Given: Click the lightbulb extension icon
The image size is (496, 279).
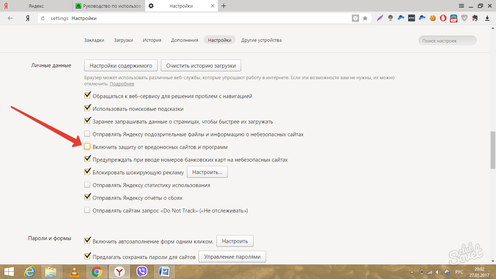Looking at the screenshot, I should click(391, 18).
